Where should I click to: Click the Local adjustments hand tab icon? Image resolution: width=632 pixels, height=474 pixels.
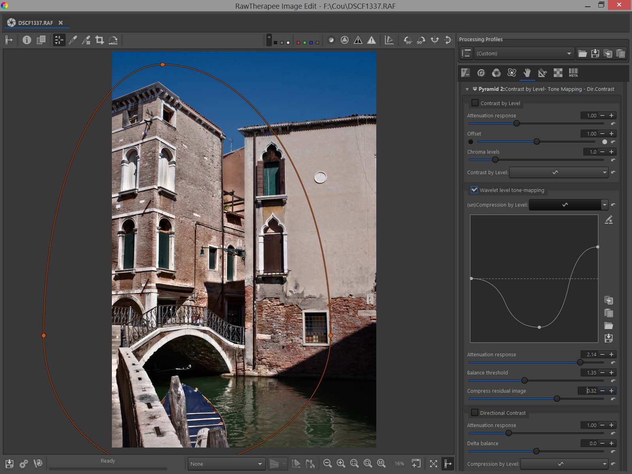point(527,73)
